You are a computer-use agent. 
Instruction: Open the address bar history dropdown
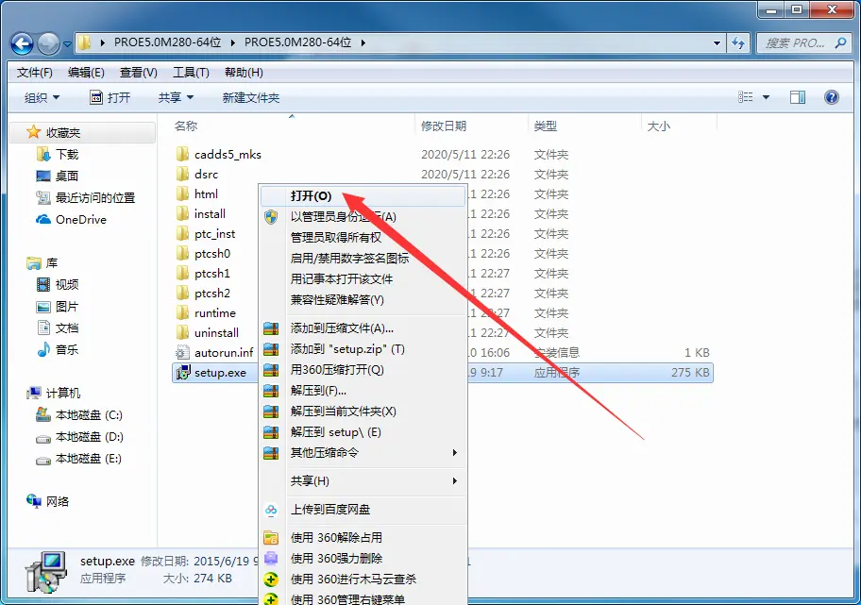coord(717,42)
